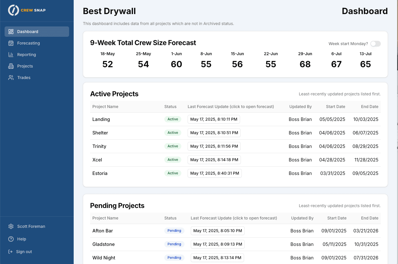Click the Estoria project name
Screen dimensions: 398x264
(x=100, y=173)
